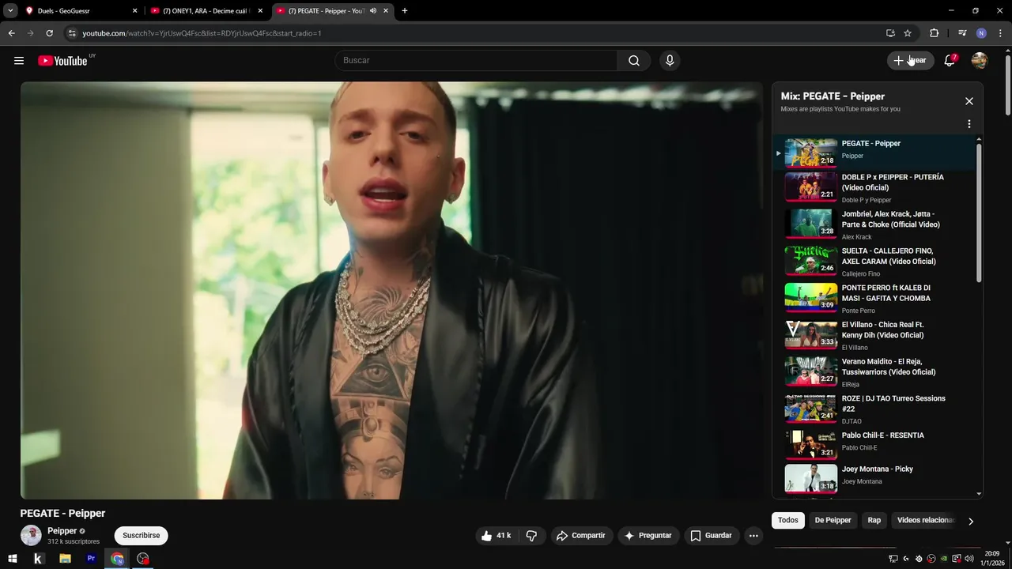
Task: Start voice search with the microphone
Action: 670,61
